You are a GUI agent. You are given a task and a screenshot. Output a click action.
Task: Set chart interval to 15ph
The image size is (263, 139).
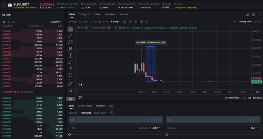[x=85, y=22]
